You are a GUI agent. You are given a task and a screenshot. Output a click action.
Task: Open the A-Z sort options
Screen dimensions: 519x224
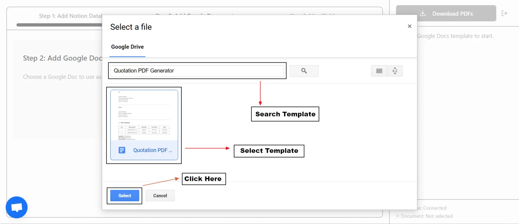395,71
